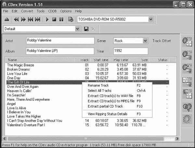Image resolution: width=195 pixels, height=148 pixels.
Task: Open the File menu
Action: coord(6,11)
